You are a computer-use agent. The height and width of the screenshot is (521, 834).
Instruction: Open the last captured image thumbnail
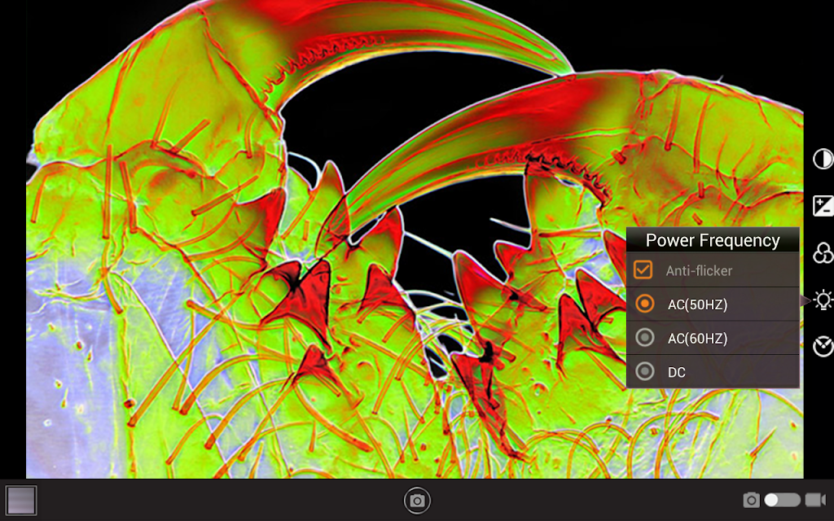click(21, 500)
